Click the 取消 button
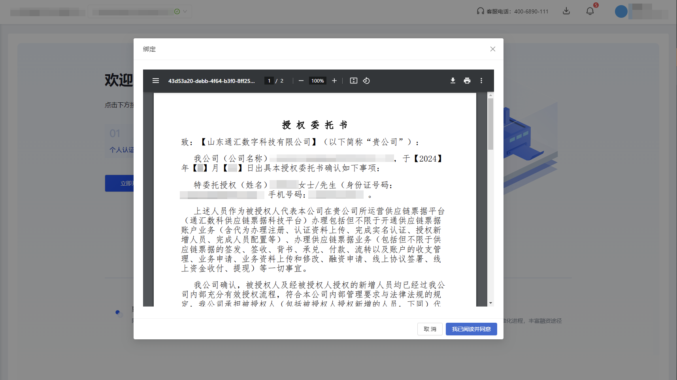The image size is (677, 380). (430, 329)
